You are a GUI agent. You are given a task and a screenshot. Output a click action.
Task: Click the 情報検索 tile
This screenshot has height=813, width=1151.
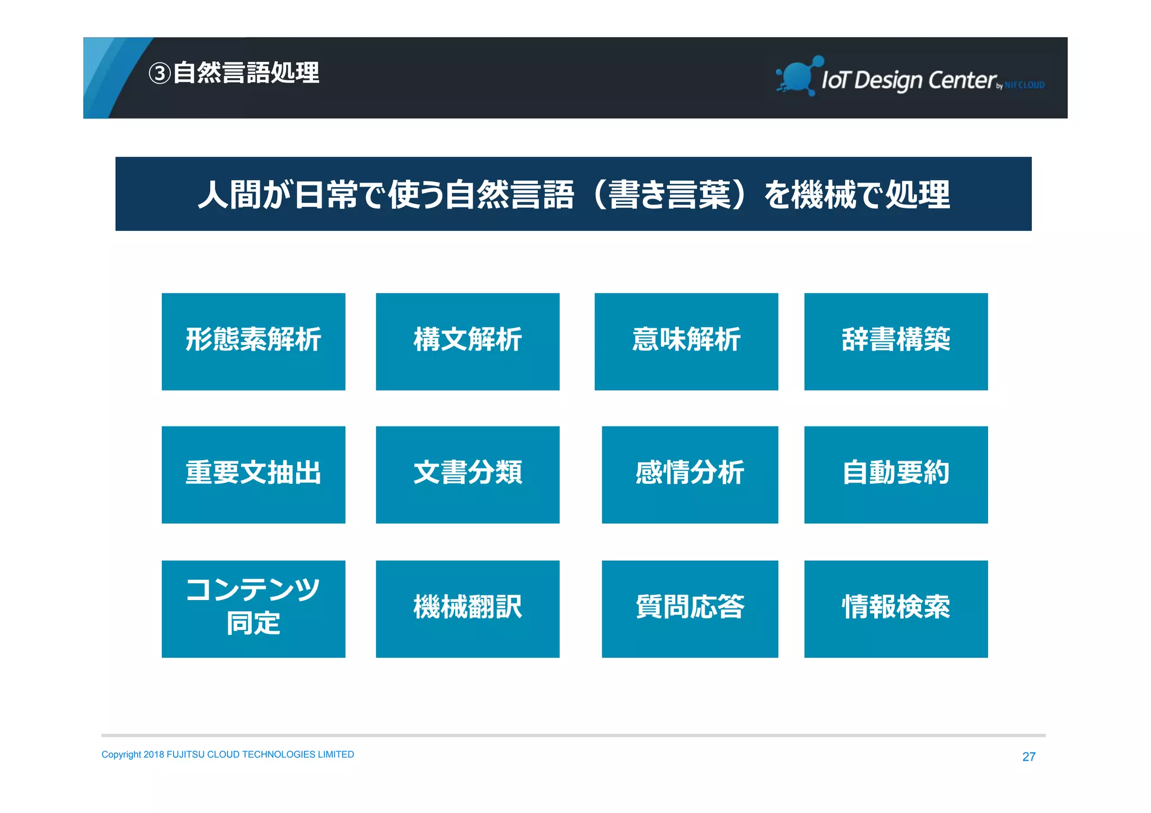pyautogui.click(x=896, y=609)
